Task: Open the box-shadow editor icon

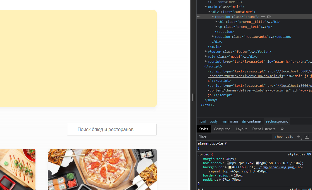Action: 228,163
